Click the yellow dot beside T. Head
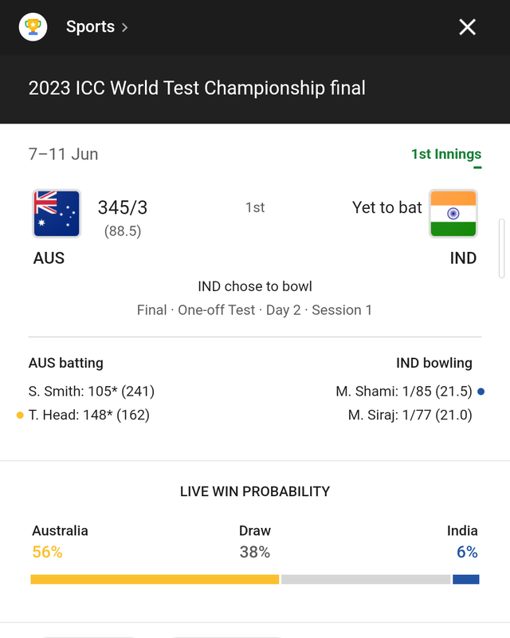This screenshot has height=638, width=510. (20, 415)
